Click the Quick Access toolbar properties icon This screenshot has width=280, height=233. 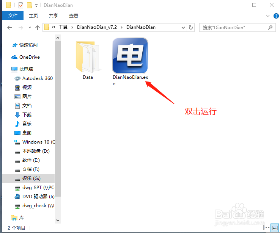tap(21, 5)
